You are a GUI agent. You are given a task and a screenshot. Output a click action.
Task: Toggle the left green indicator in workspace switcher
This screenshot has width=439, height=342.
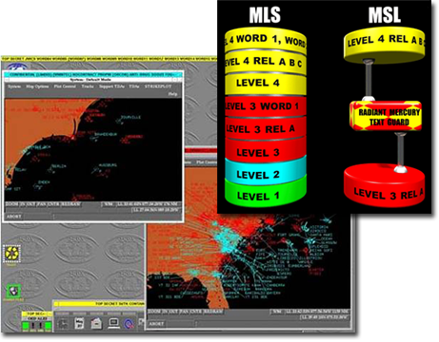tap(26, 325)
